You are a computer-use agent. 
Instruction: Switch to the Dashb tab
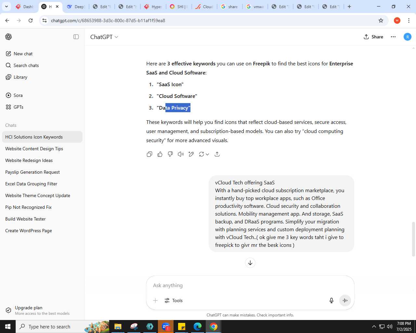(25, 7)
